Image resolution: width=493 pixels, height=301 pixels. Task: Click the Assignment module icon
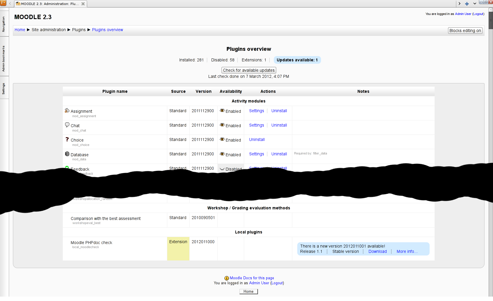click(67, 110)
